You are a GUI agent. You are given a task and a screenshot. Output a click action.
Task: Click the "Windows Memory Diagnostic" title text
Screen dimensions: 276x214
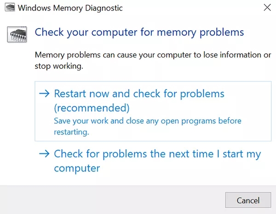point(70,8)
